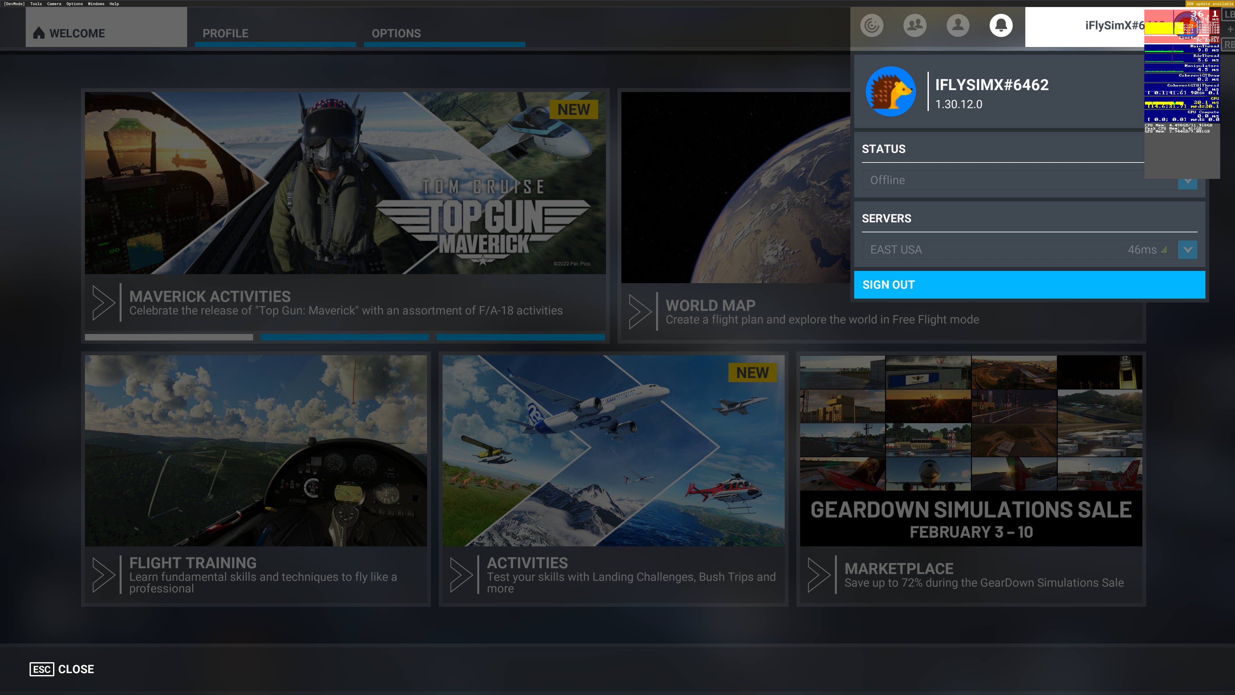1235x695 pixels.
Task: Open the Windows menu
Action: (96, 4)
